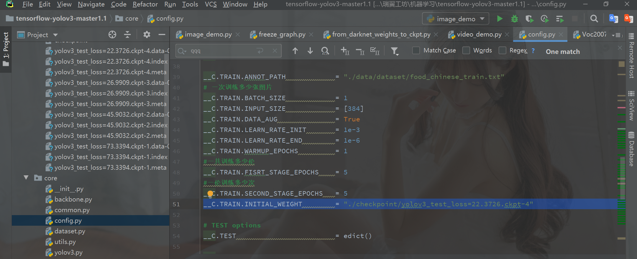Image resolution: width=637 pixels, height=259 pixels.
Task: Close the config.py tab
Action: click(x=561, y=34)
